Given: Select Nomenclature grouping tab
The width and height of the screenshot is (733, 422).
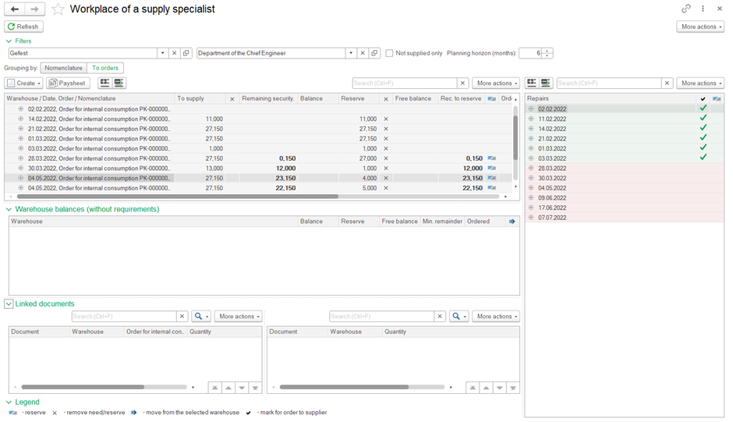Looking at the screenshot, I should tap(63, 69).
